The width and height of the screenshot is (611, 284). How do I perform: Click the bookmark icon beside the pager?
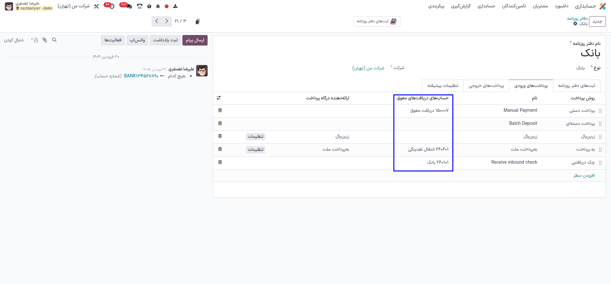(x=197, y=22)
